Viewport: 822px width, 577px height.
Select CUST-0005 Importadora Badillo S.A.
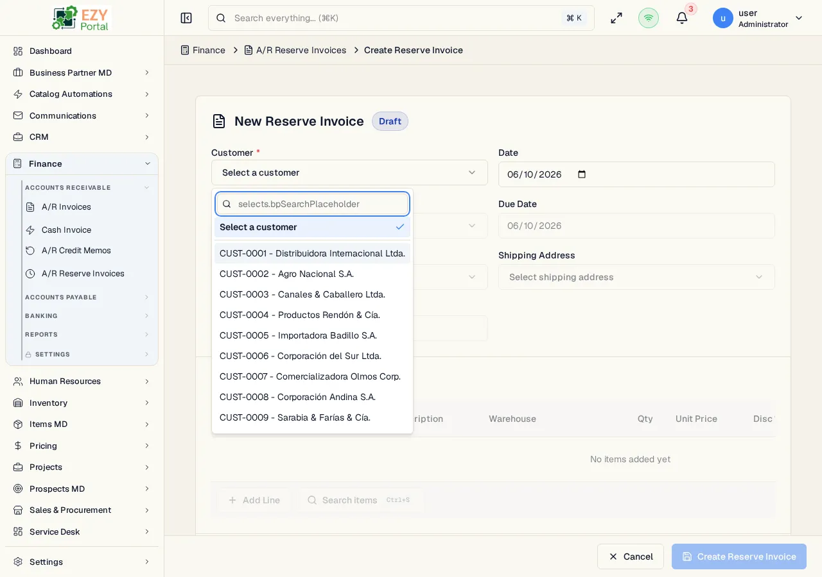click(312, 335)
